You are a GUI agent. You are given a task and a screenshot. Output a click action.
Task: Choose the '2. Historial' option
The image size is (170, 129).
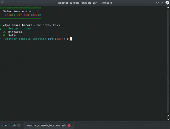tap(13, 32)
